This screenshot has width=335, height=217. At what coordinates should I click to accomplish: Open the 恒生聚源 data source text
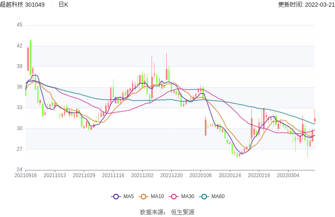(183, 212)
